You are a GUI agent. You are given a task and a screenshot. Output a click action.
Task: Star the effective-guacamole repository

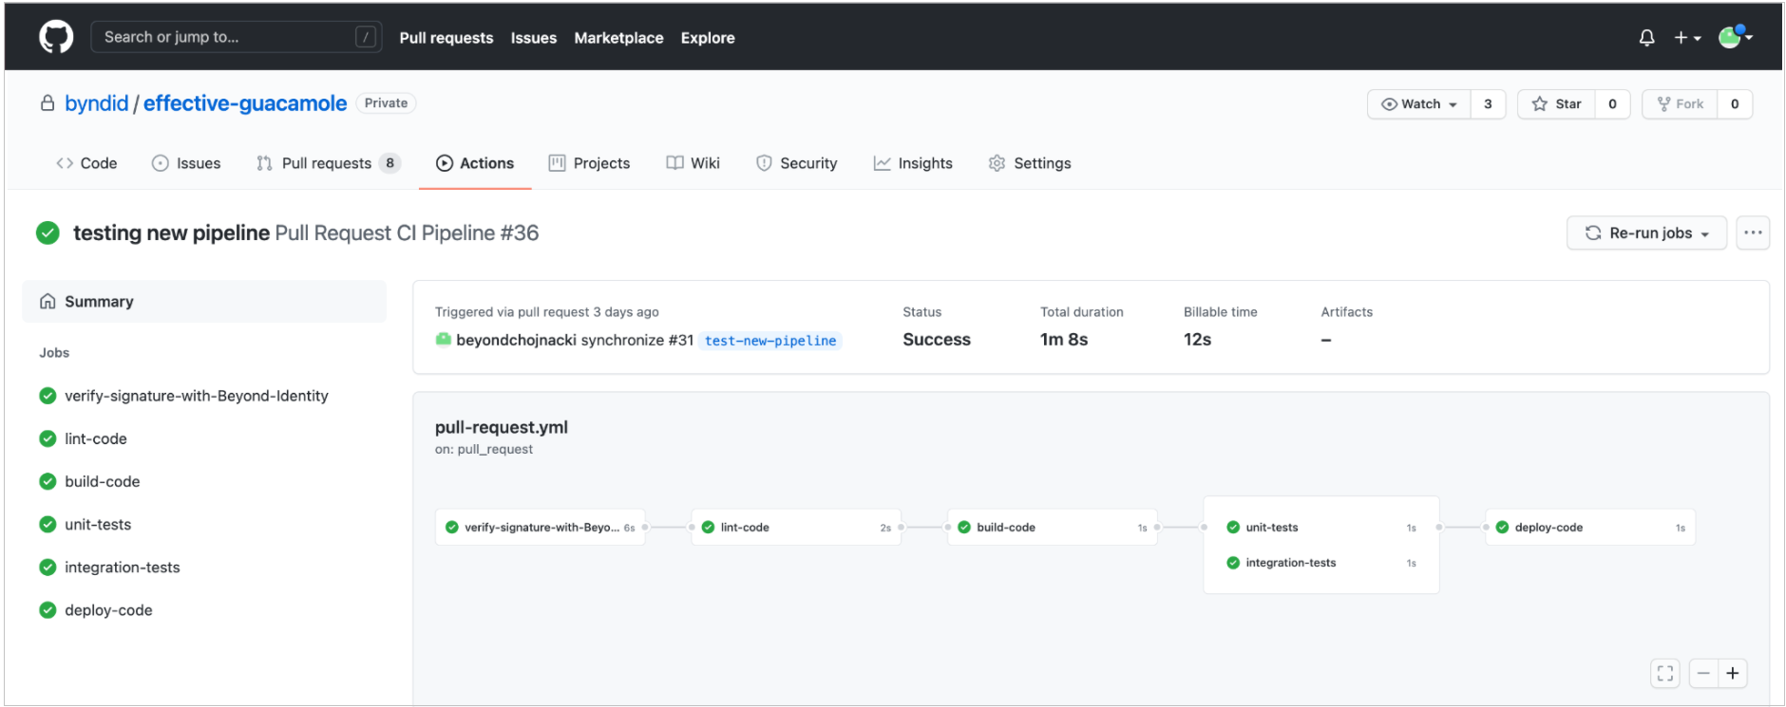[1556, 104]
